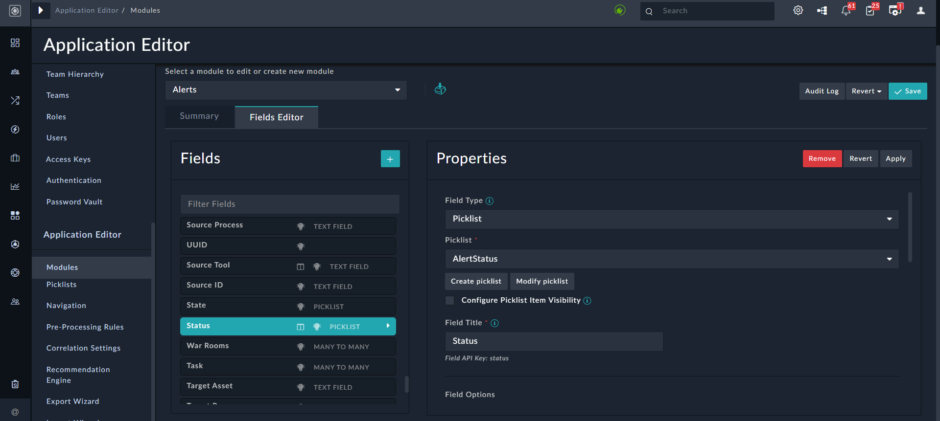Click the publish module icon beside Alerts dropdown
Screen dimensions: 940x421
click(x=440, y=89)
